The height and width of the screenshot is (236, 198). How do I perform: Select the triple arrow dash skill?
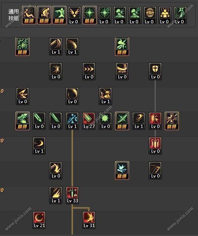point(89,71)
